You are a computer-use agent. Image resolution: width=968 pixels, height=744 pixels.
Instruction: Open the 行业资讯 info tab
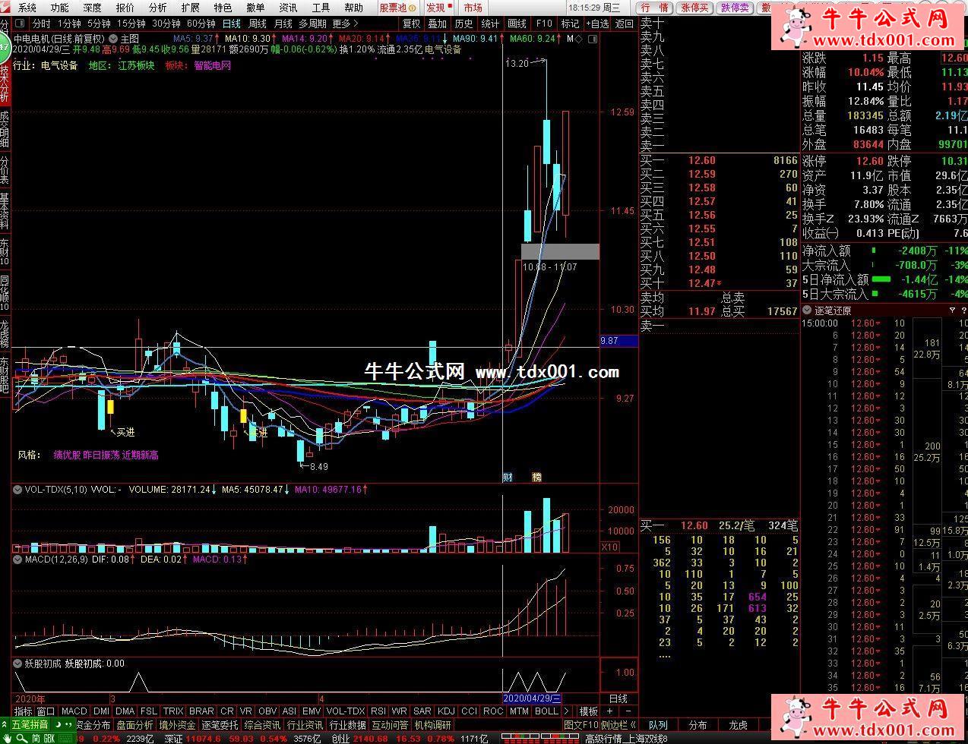(305, 725)
